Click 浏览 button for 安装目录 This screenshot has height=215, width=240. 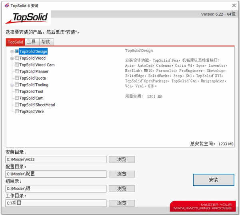[122, 159]
